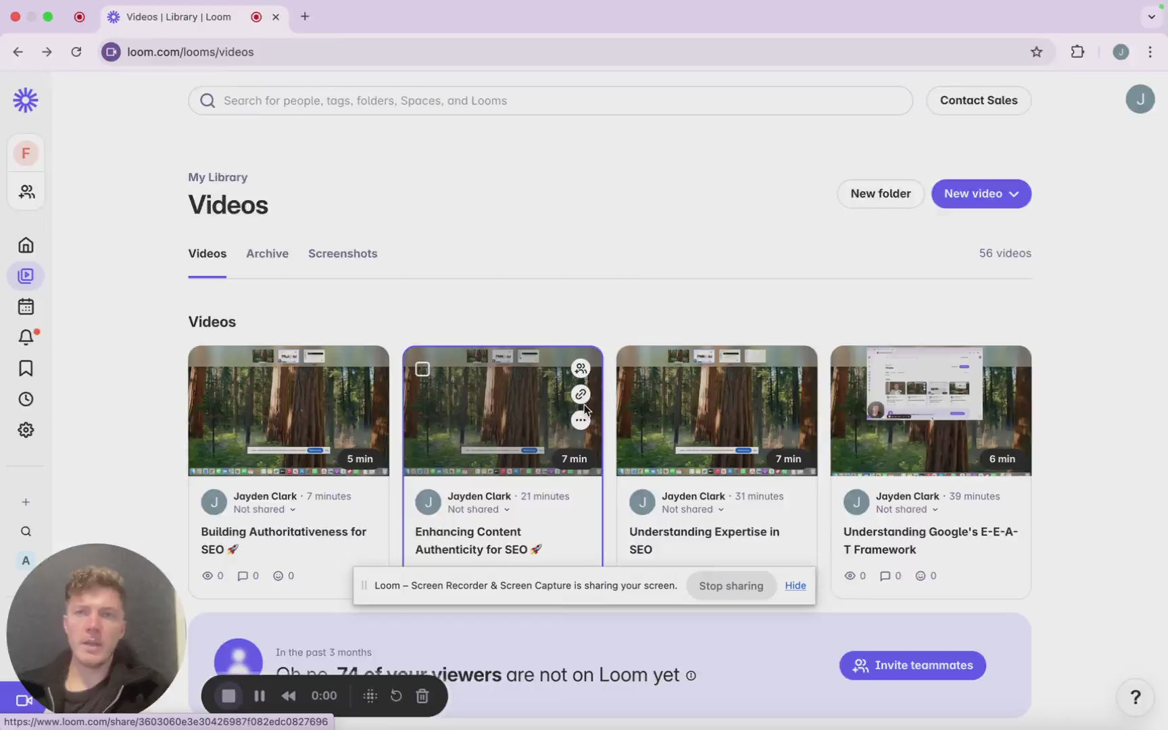
Task: Switch to the Screenshots tab
Action: 343,253
